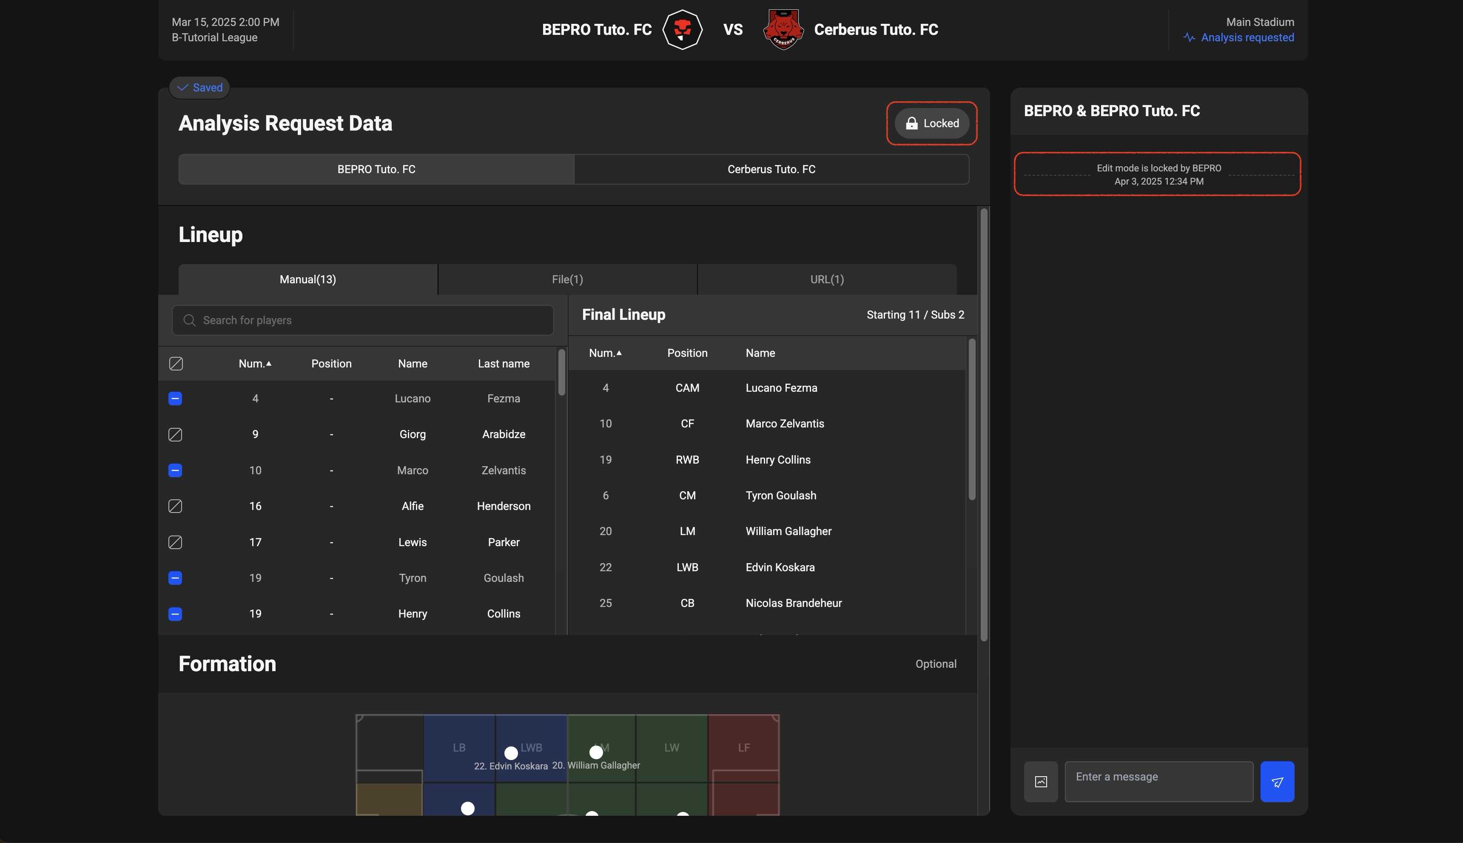Click the search magnifier icon

coord(189,320)
